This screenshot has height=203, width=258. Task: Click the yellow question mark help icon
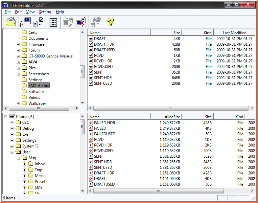coord(110,22)
